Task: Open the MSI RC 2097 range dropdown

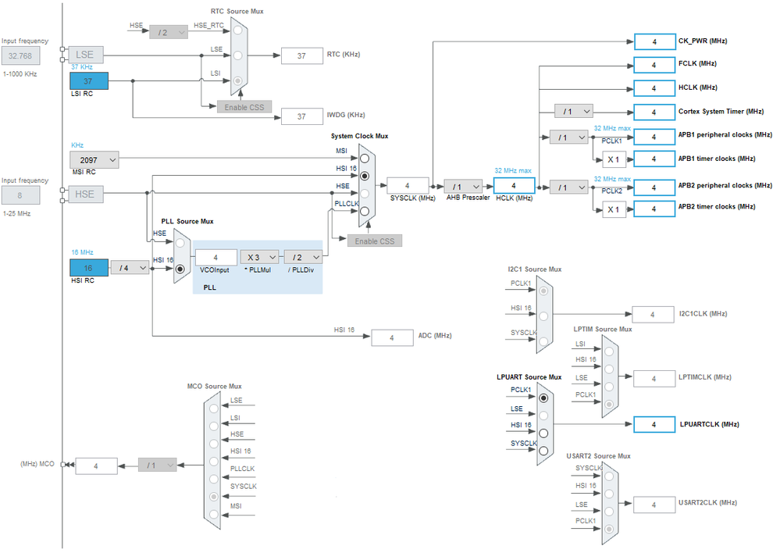Action: tap(94, 160)
